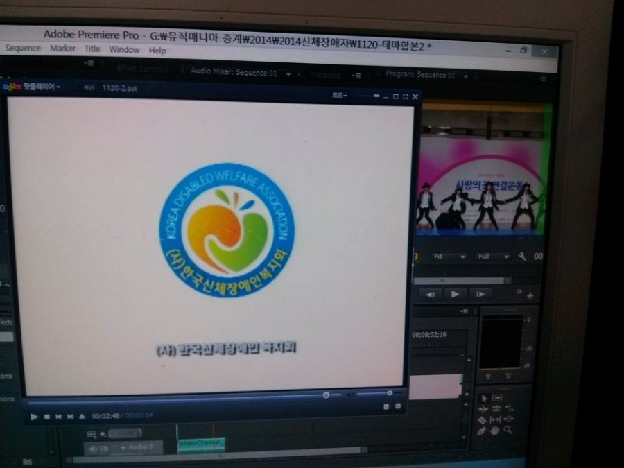Click the timeline vertical scroll up arrow

469,360
